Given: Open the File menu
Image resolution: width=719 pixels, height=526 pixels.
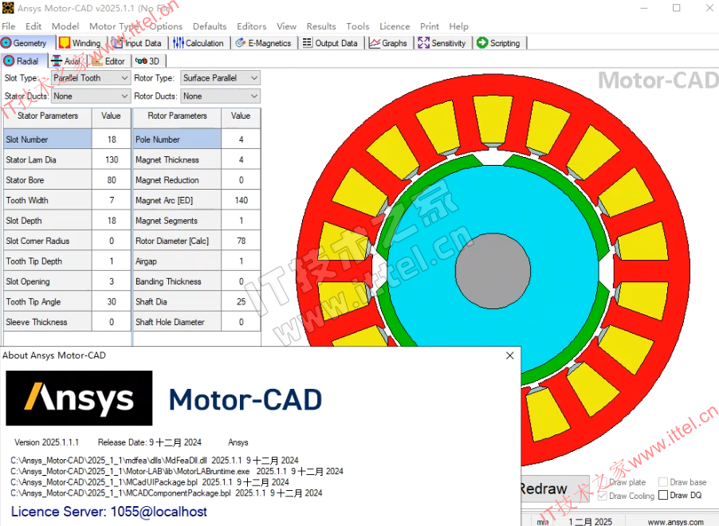Looking at the screenshot, I should (x=9, y=26).
